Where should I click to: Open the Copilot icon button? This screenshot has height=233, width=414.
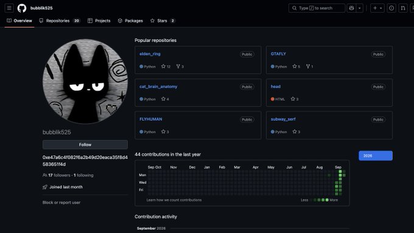(x=351, y=8)
